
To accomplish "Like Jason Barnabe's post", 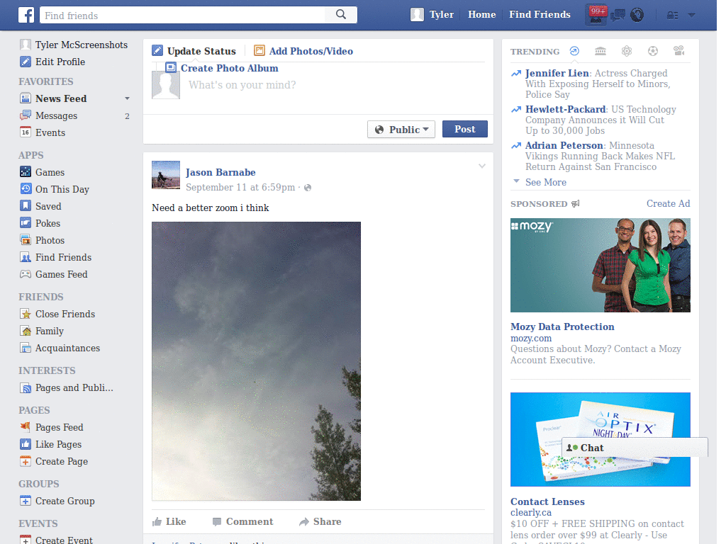I will click(169, 522).
